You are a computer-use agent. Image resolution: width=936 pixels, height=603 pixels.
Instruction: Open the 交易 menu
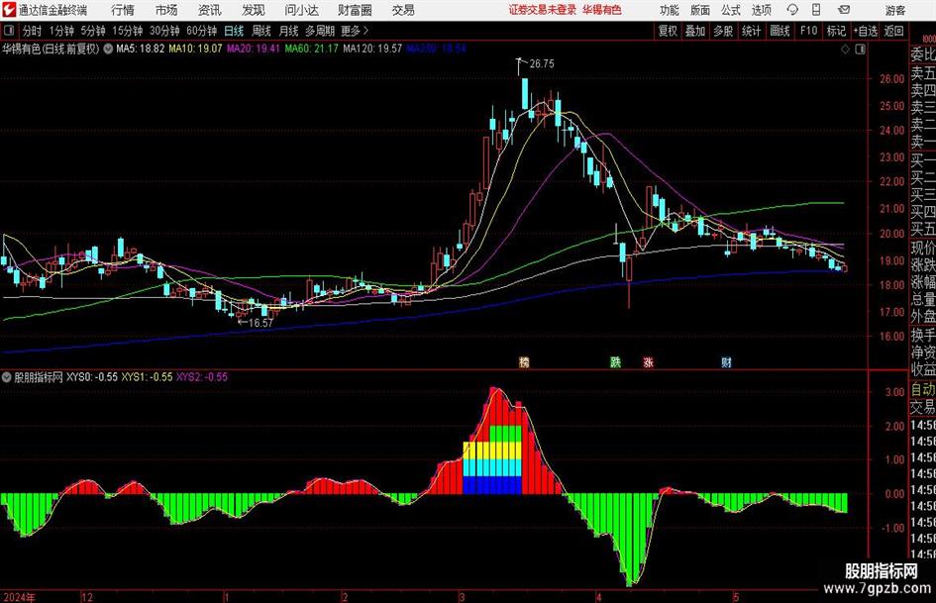click(403, 10)
